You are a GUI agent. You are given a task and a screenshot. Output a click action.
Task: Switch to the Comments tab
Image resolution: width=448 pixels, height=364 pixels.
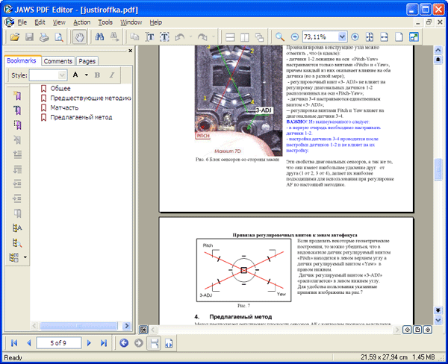pyautogui.click(x=58, y=61)
